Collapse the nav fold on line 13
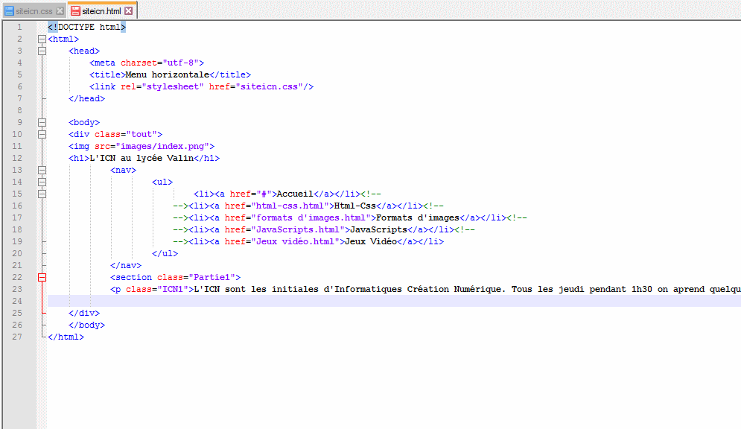Image resolution: width=741 pixels, height=429 pixels. [x=42, y=170]
